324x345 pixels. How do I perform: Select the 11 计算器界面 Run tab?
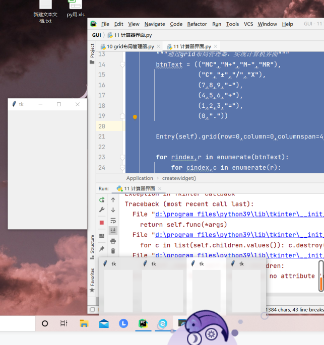click(x=139, y=188)
